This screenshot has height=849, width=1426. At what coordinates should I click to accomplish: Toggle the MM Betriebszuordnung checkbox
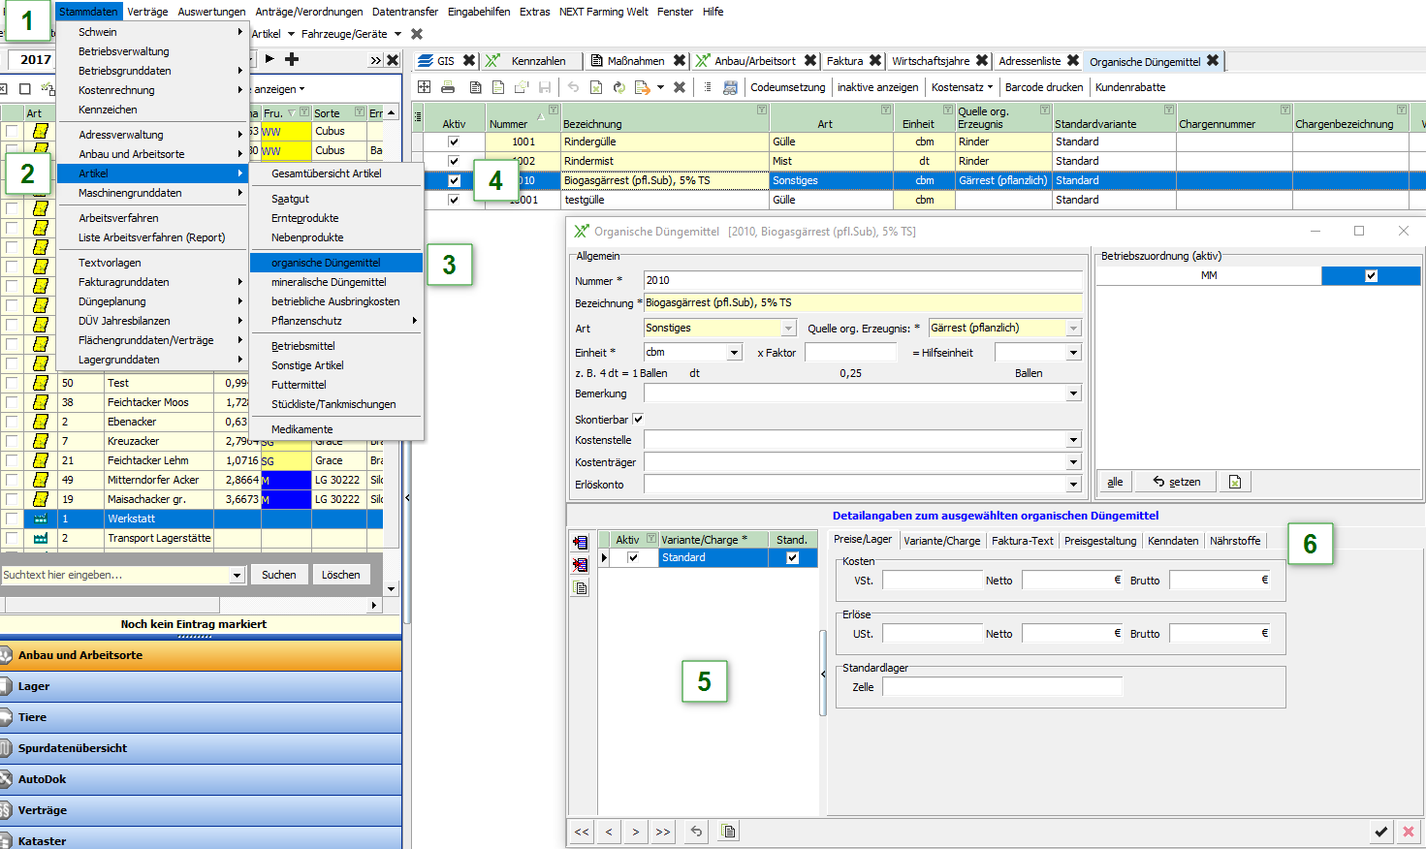[x=1371, y=276]
